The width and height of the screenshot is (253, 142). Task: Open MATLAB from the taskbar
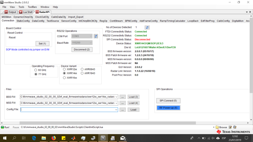click(x=73, y=138)
